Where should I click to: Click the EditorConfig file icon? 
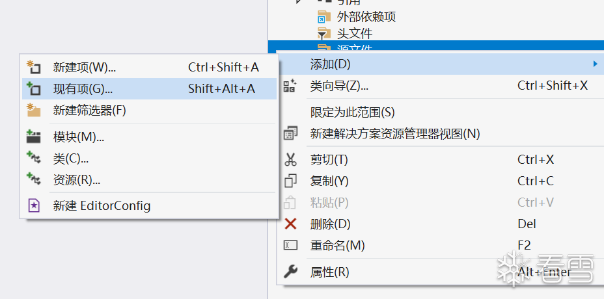click(33, 205)
